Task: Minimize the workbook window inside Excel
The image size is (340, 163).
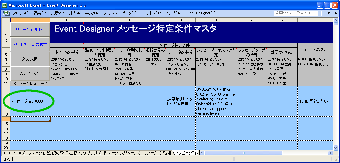Action: coord(325,13)
